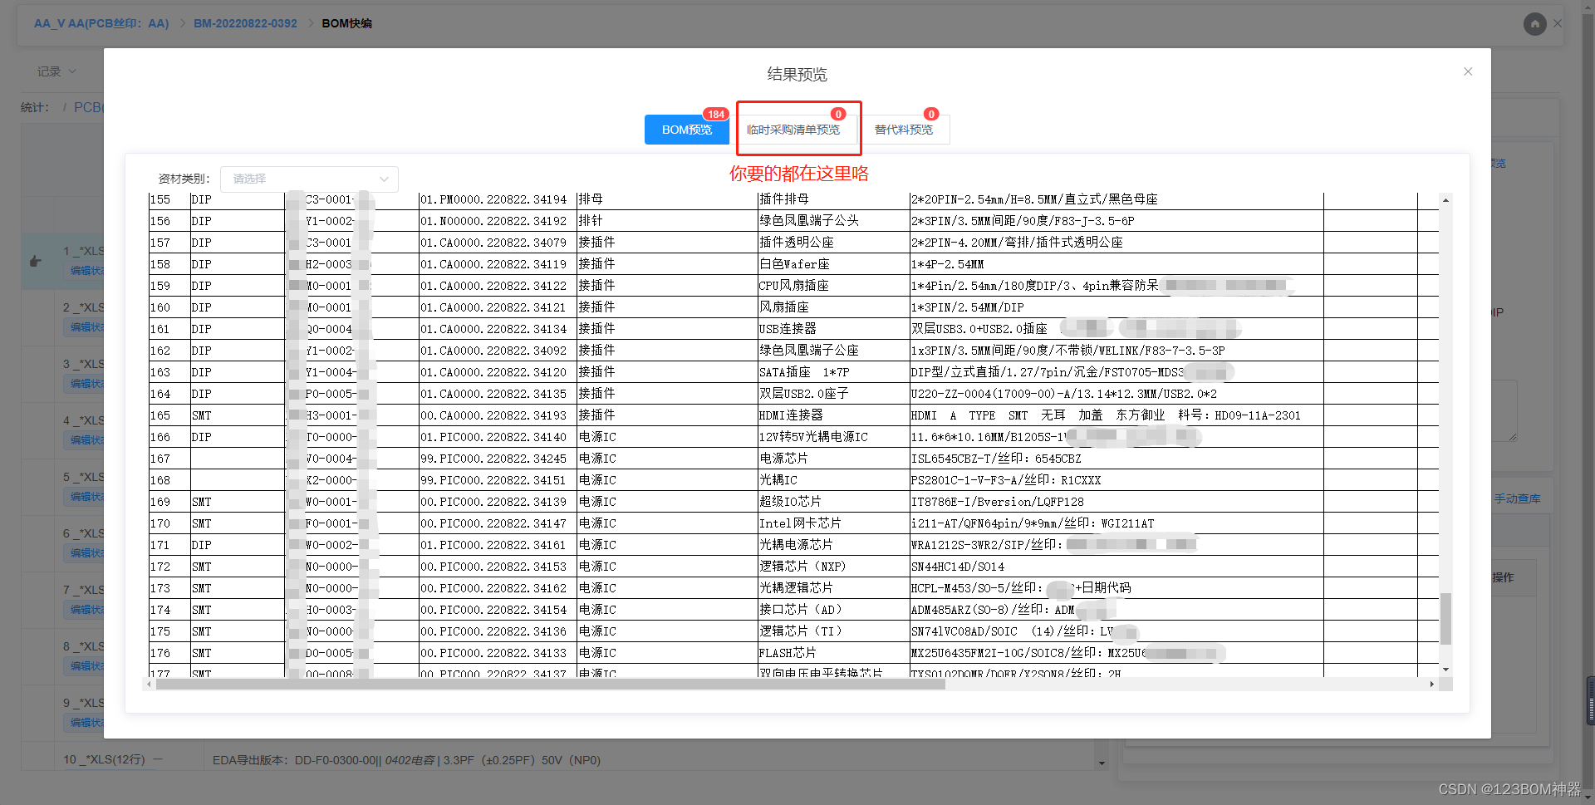Screen dimensions: 1595x805
Task: Select cell 99.PIC000.220822.34245
Action: [498, 459]
